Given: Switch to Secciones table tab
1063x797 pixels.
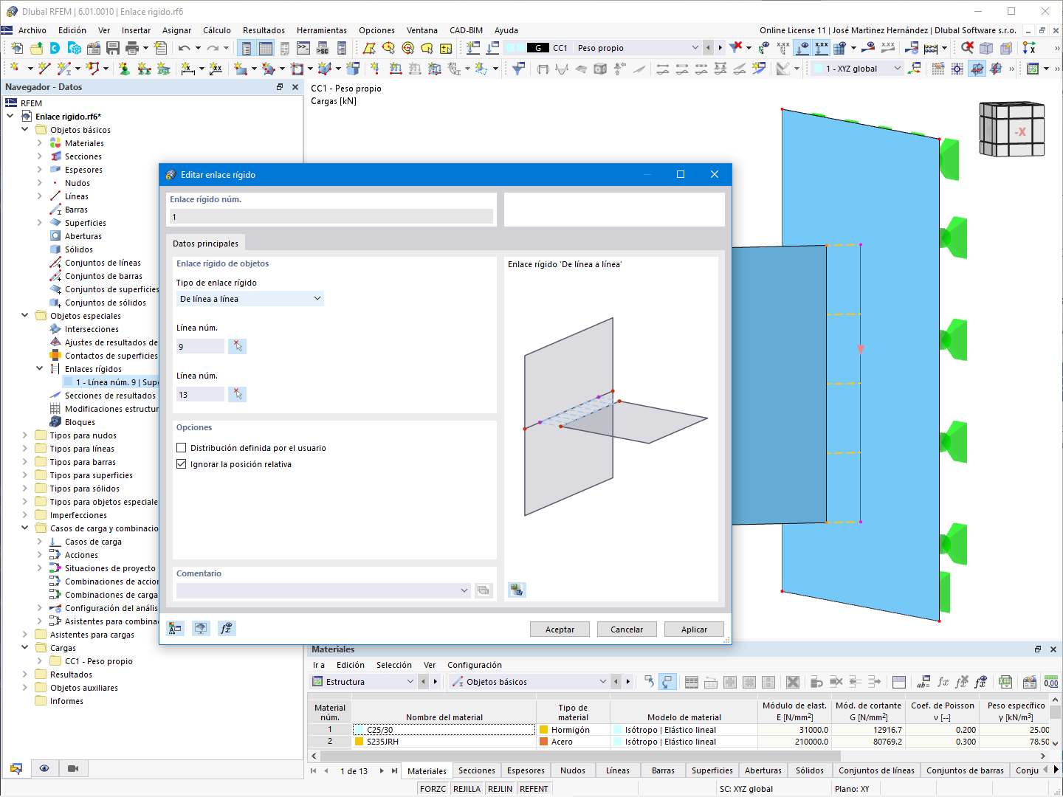Looking at the screenshot, I should point(477,770).
